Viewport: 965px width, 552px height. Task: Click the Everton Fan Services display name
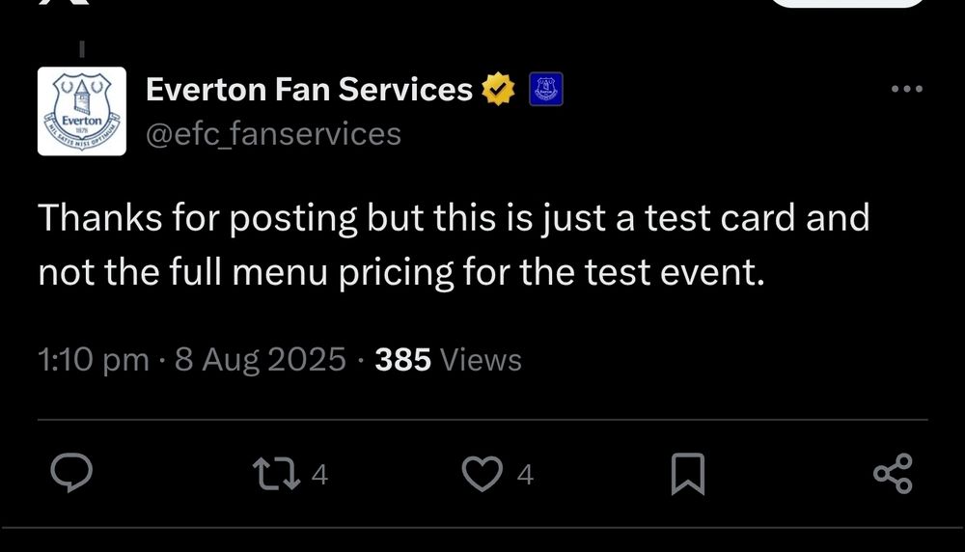click(309, 89)
